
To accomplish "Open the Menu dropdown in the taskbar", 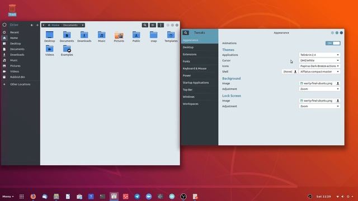I will click(x=8, y=197).
